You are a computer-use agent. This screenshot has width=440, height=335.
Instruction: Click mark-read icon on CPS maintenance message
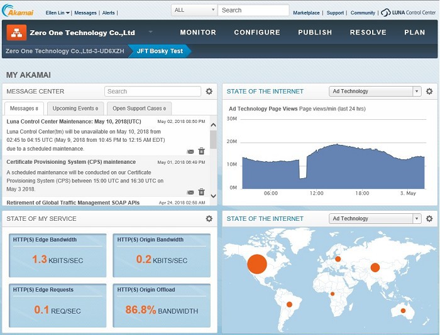coord(190,193)
